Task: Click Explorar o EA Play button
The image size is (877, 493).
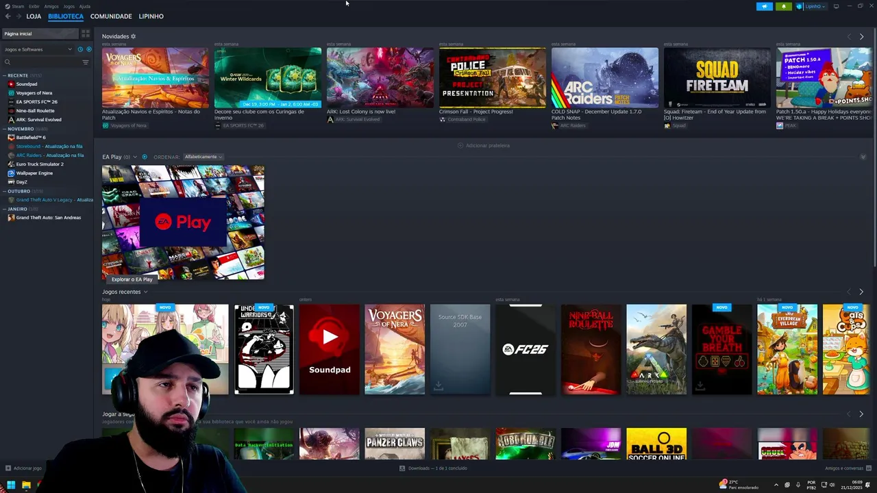Action: coord(132,279)
